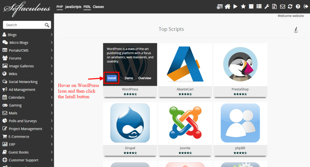Switch to the PERL tab
The image size is (310, 167).
point(87,7)
